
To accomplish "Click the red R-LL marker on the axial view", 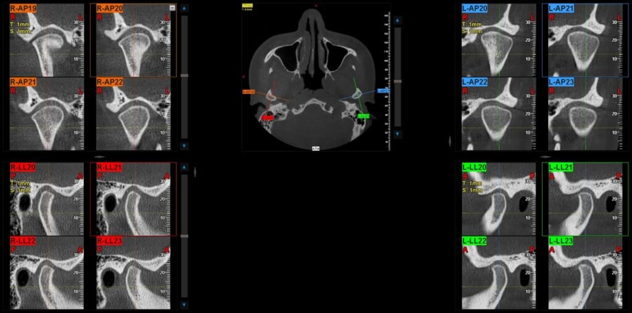I will pos(267,117).
